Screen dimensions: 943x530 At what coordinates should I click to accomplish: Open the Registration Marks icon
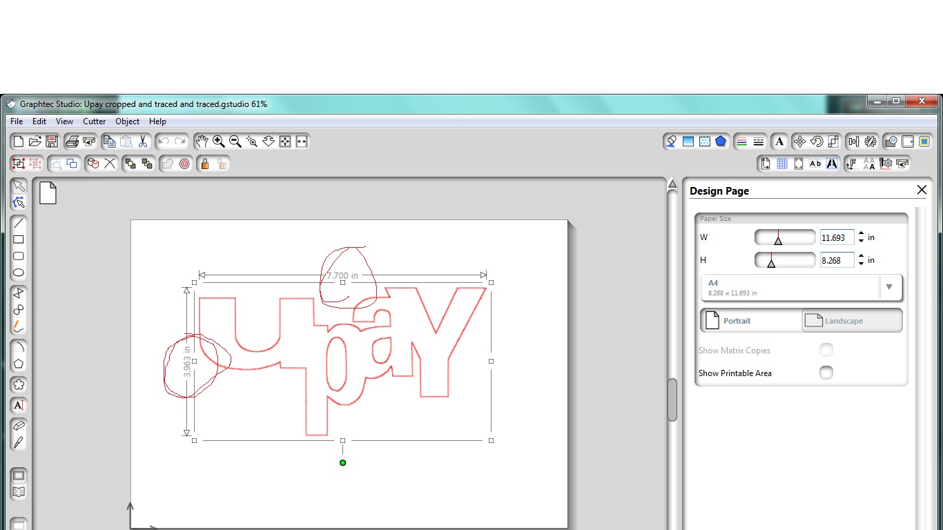pyautogui.click(x=799, y=164)
